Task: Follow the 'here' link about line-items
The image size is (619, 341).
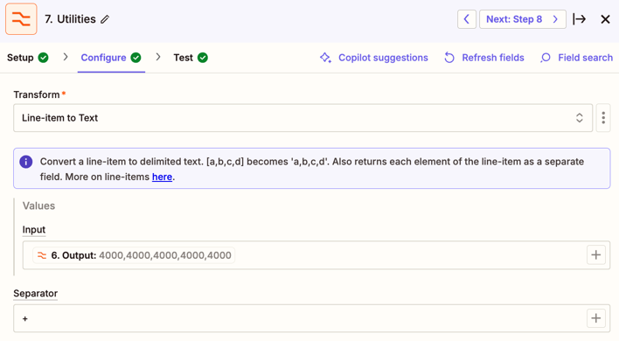Action: 162,177
